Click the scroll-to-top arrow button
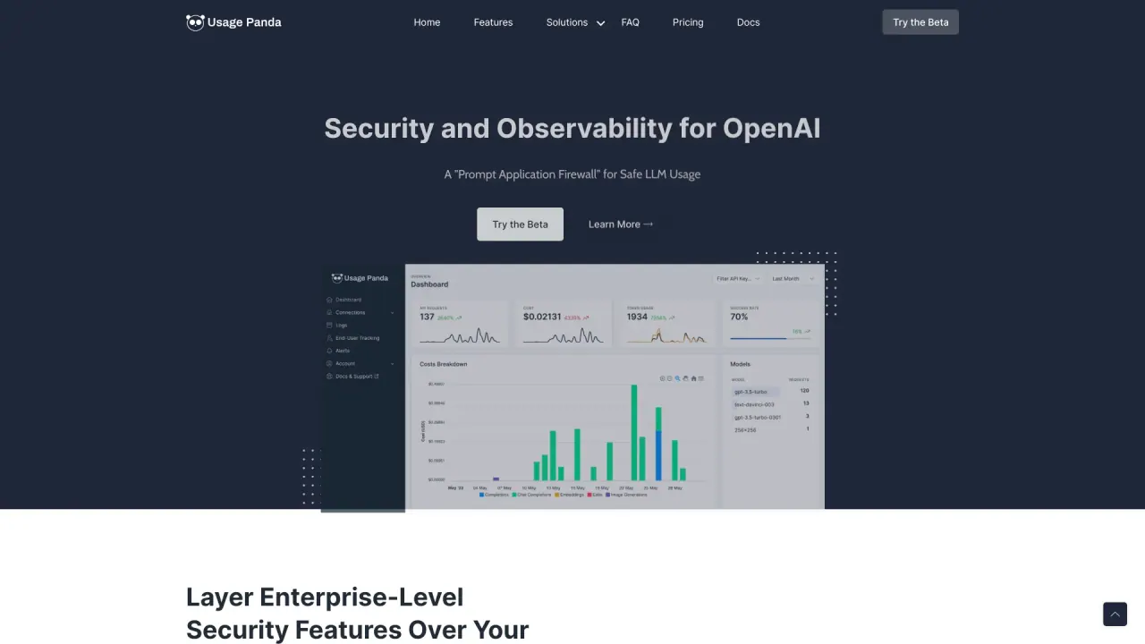The image size is (1145, 644). (1115, 614)
